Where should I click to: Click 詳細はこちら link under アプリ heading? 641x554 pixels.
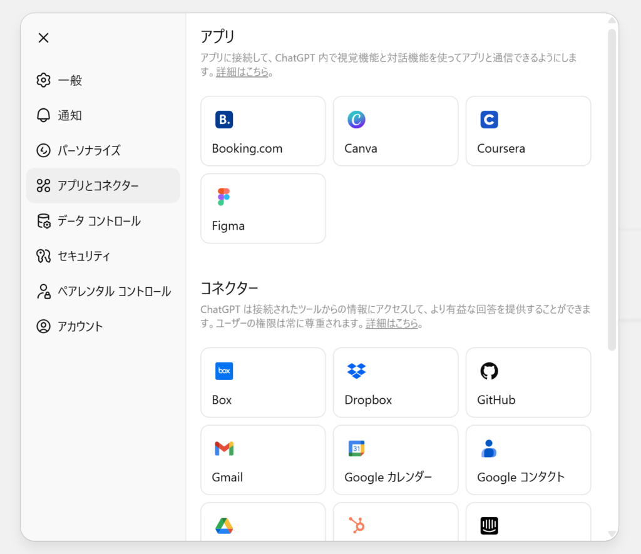[x=242, y=72]
